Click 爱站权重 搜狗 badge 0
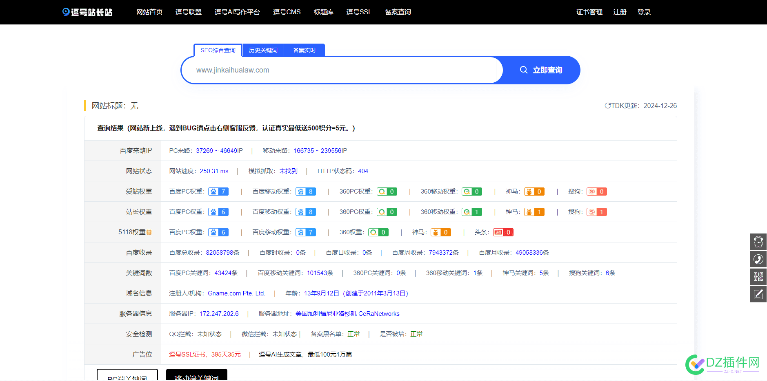This screenshot has width=767, height=381. (597, 192)
